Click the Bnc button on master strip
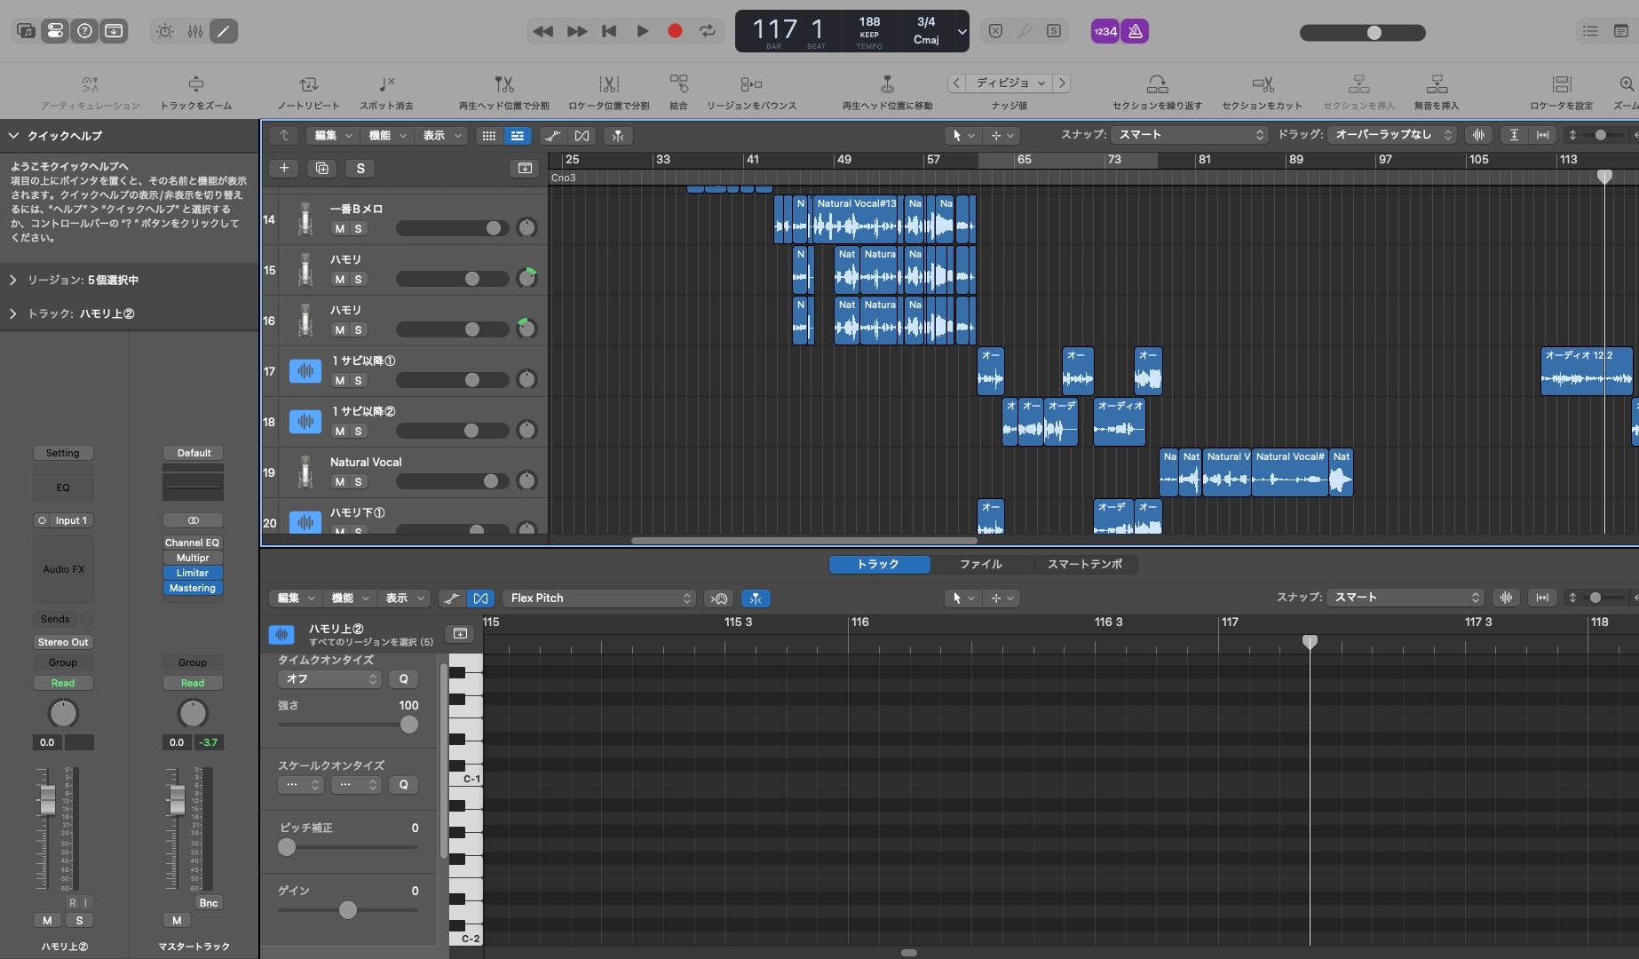Viewport: 1639px width, 959px height. pyautogui.click(x=209, y=903)
